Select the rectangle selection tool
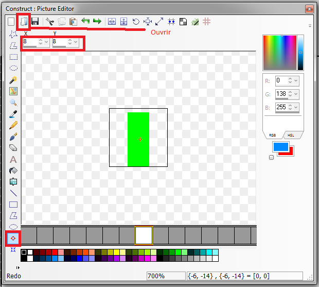This screenshot has height=287, width=319. pyautogui.click(x=13, y=57)
